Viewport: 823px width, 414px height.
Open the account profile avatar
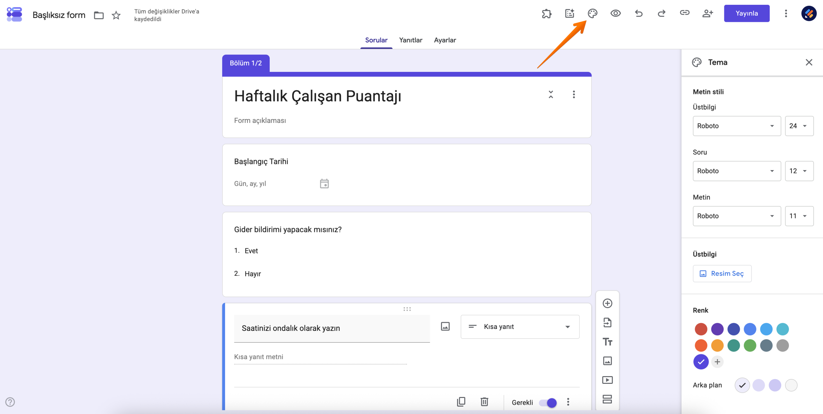pyautogui.click(x=809, y=13)
